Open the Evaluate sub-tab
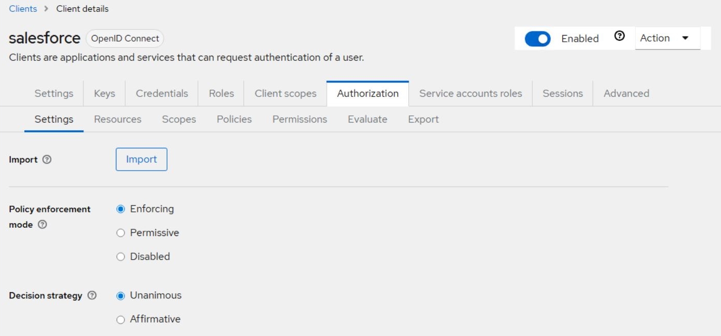Screen dimensions: 721x336 click(x=367, y=119)
